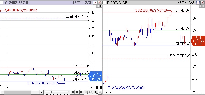This screenshot has width=205, height=95.
Task: Step the chart forward with the right triangle
Action: pos(82,92)
